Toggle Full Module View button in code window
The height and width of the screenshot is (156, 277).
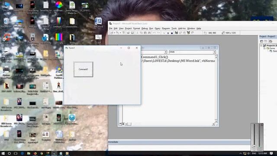pos(123,124)
